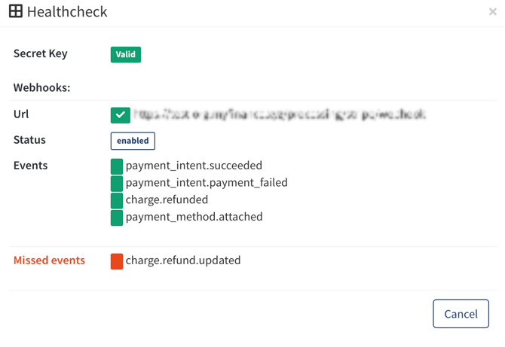The image size is (505, 347).
Task: Click the green webhook URL checkmark
Action: (x=120, y=114)
